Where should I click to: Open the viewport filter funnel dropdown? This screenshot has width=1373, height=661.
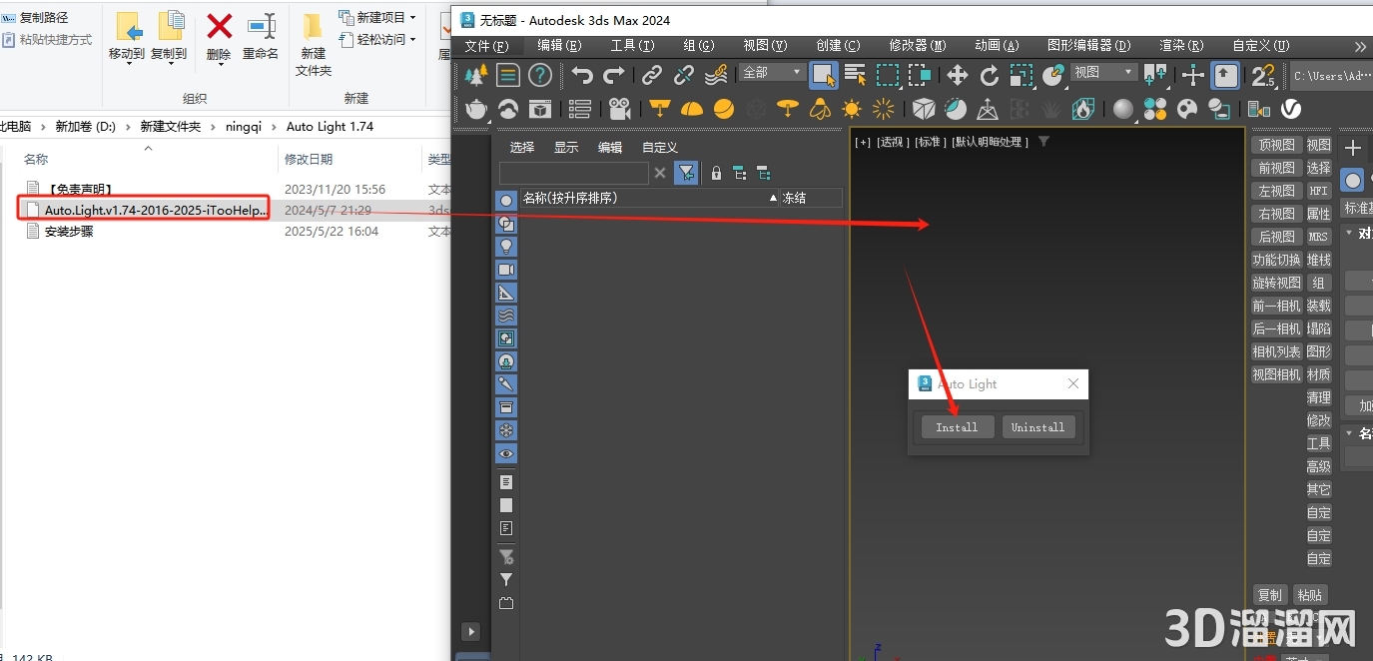[1043, 142]
